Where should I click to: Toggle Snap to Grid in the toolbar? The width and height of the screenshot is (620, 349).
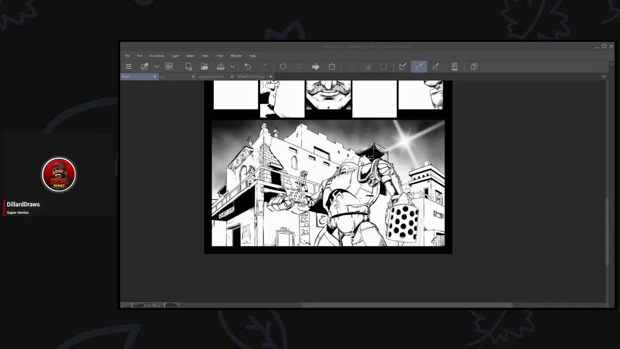[435, 66]
